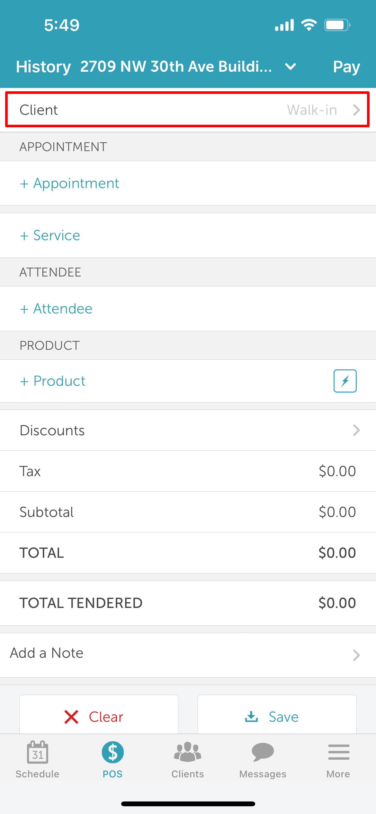Image resolution: width=376 pixels, height=814 pixels.
Task: Expand the location dropdown chevron in header
Action: [291, 67]
